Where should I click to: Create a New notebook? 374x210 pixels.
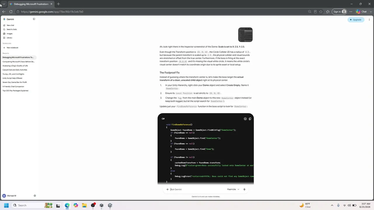[12, 48]
